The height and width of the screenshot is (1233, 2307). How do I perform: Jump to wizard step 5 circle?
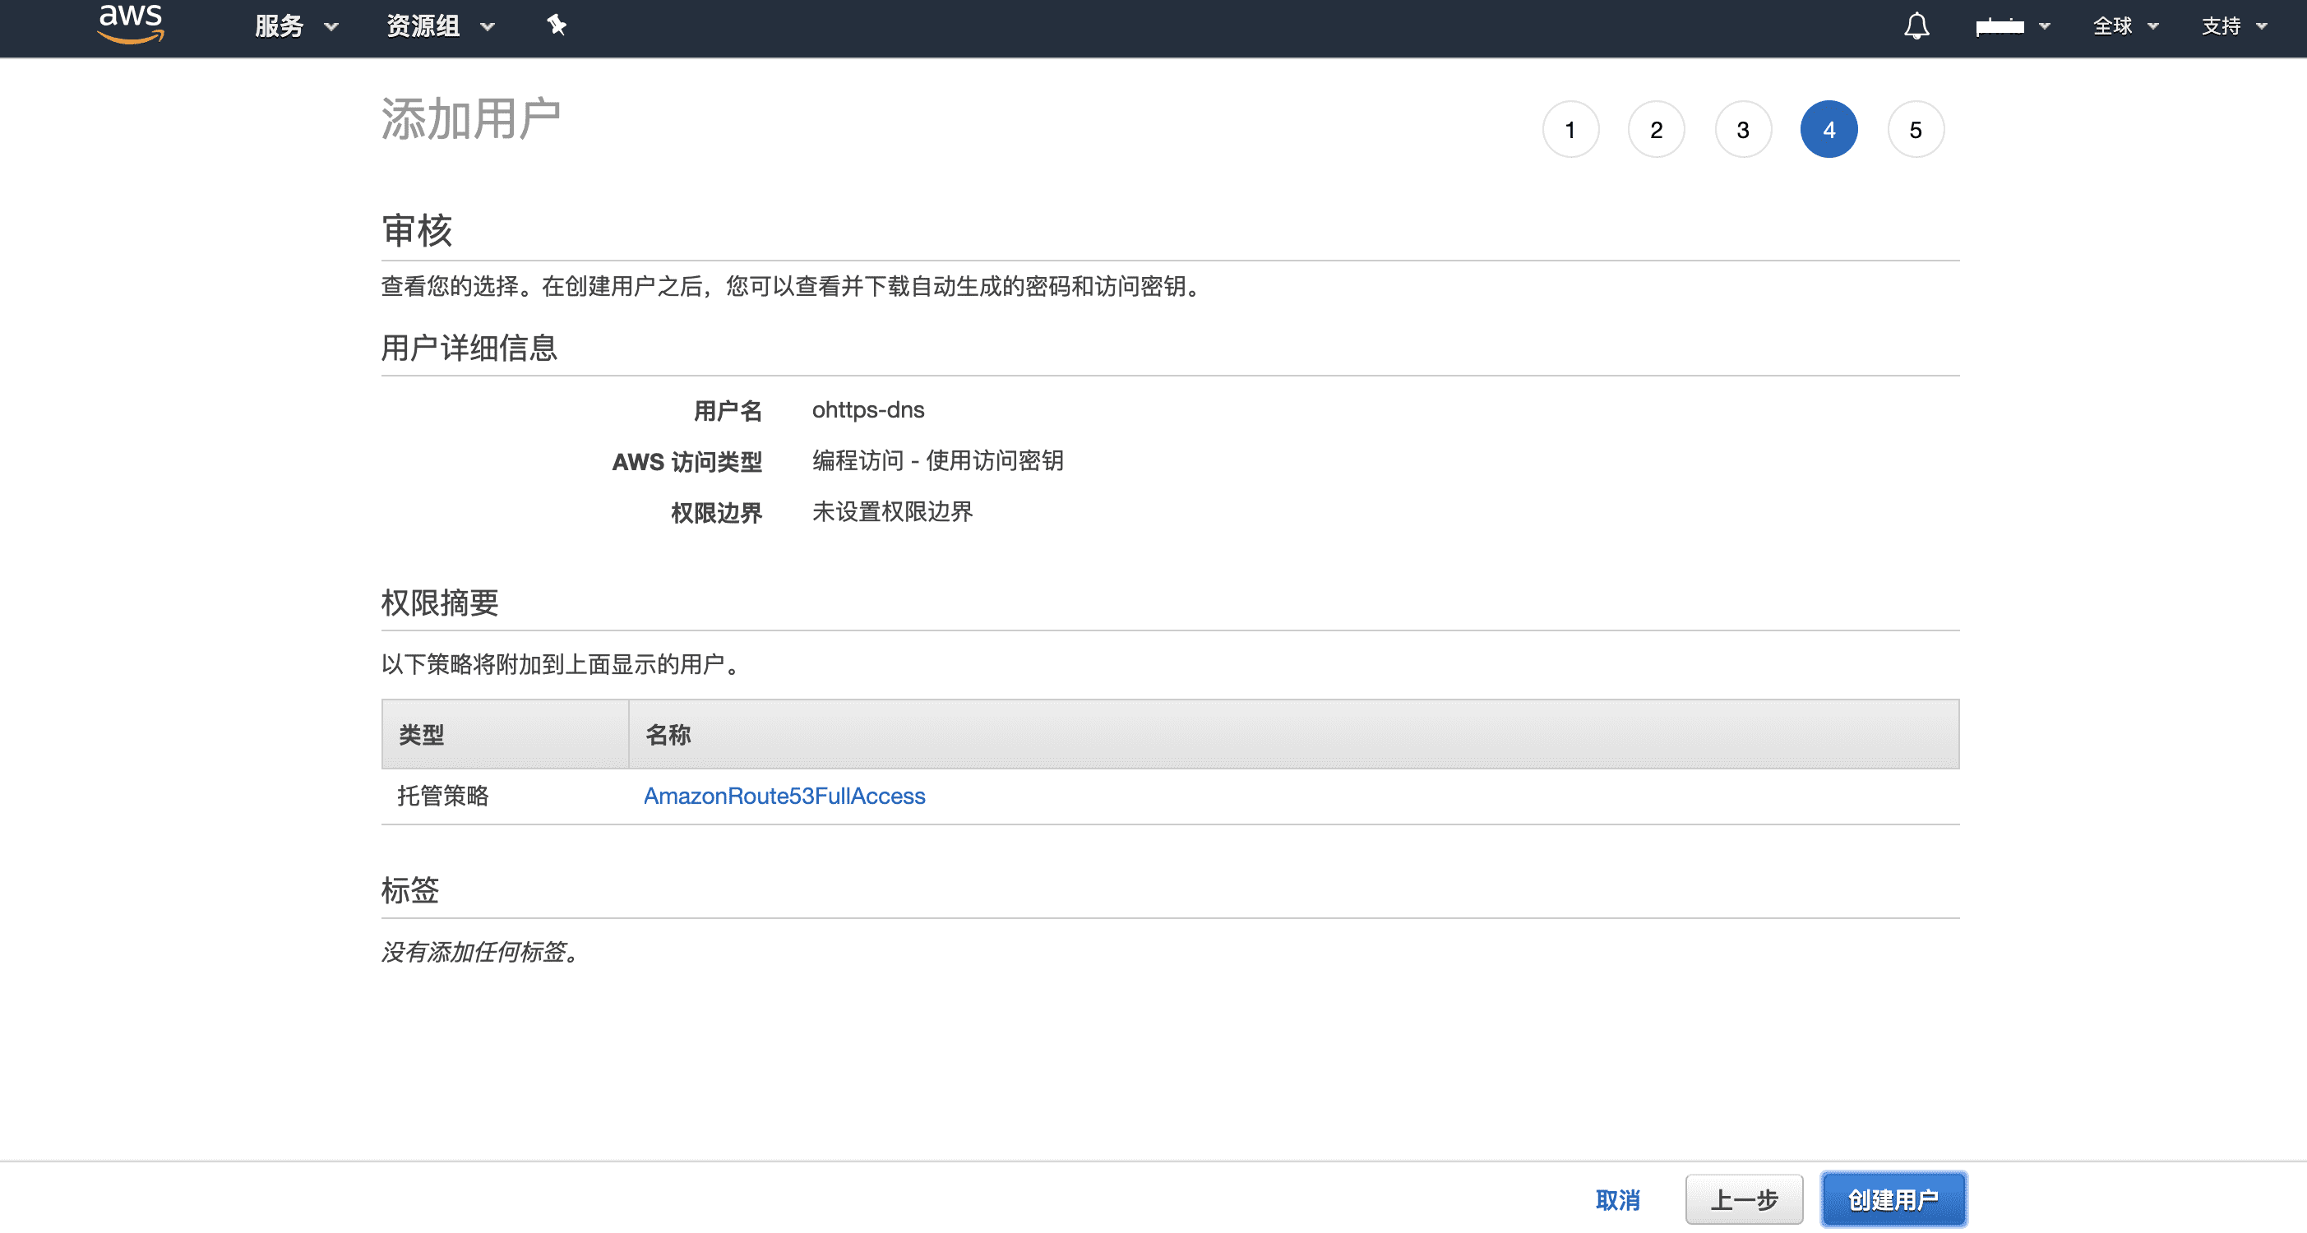tap(1916, 130)
